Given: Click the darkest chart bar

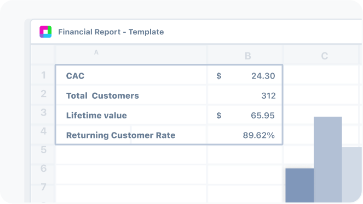Looking at the screenshot, I should (x=299, y=185).
